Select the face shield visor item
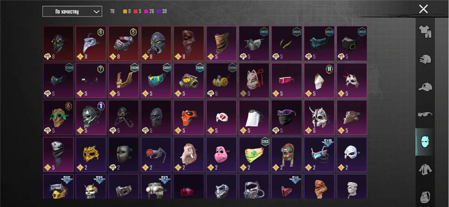The height and width of the screenshot is (207, 449). (254, 117)
